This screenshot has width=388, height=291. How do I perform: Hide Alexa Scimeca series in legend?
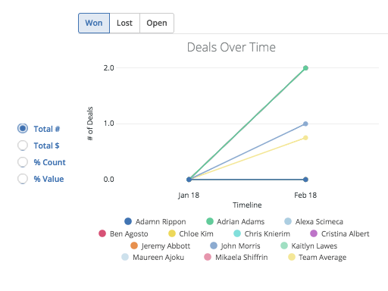(x=314, y=221)
